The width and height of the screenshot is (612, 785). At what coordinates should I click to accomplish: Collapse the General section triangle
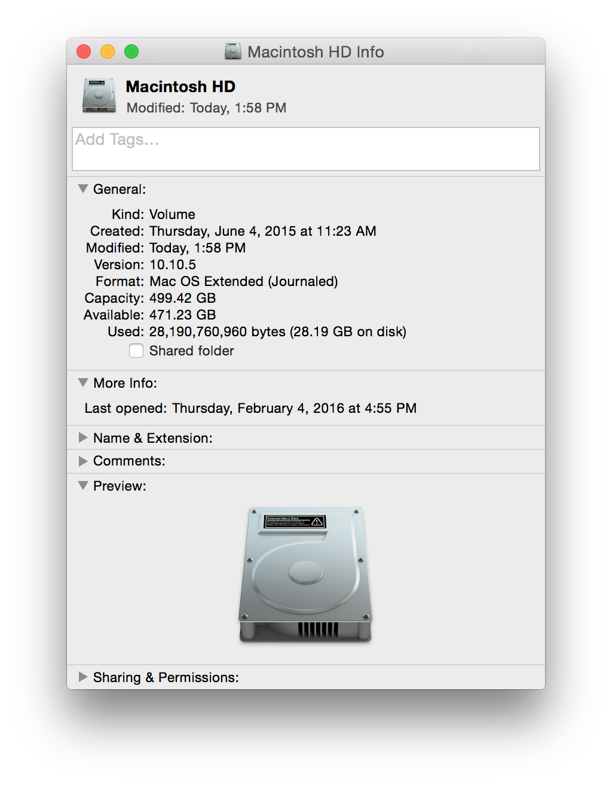(x=83, y=188)
